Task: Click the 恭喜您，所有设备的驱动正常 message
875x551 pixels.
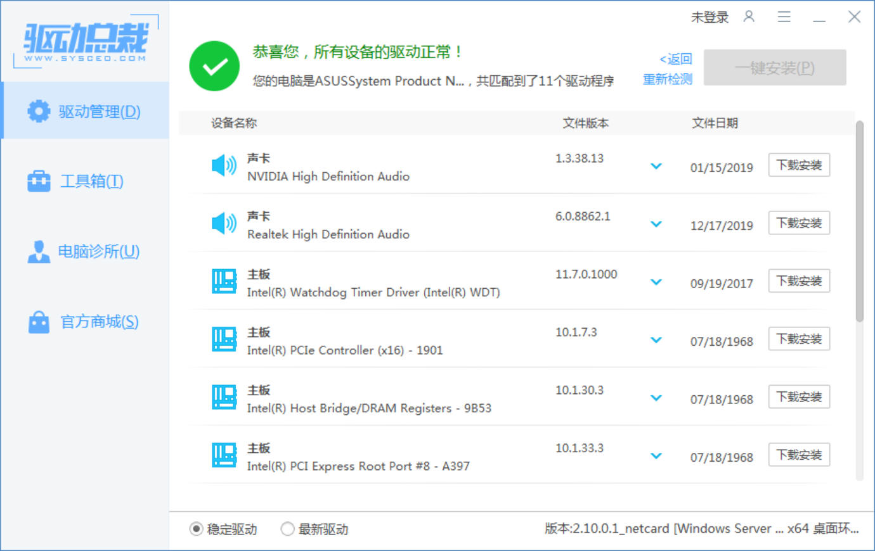Action: click(358, 52)
